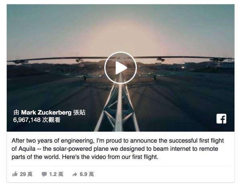Play the Aquila flight video
The width and height of the screenshot is (241, 187).
[120, 68]
